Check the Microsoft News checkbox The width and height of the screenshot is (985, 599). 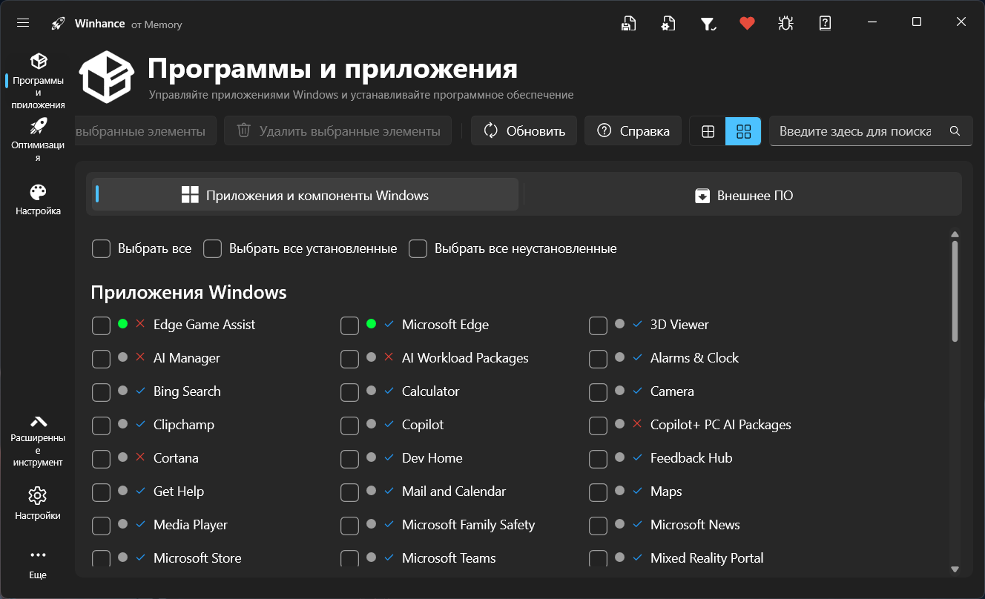pyautogui.click(x=599, y=526)
